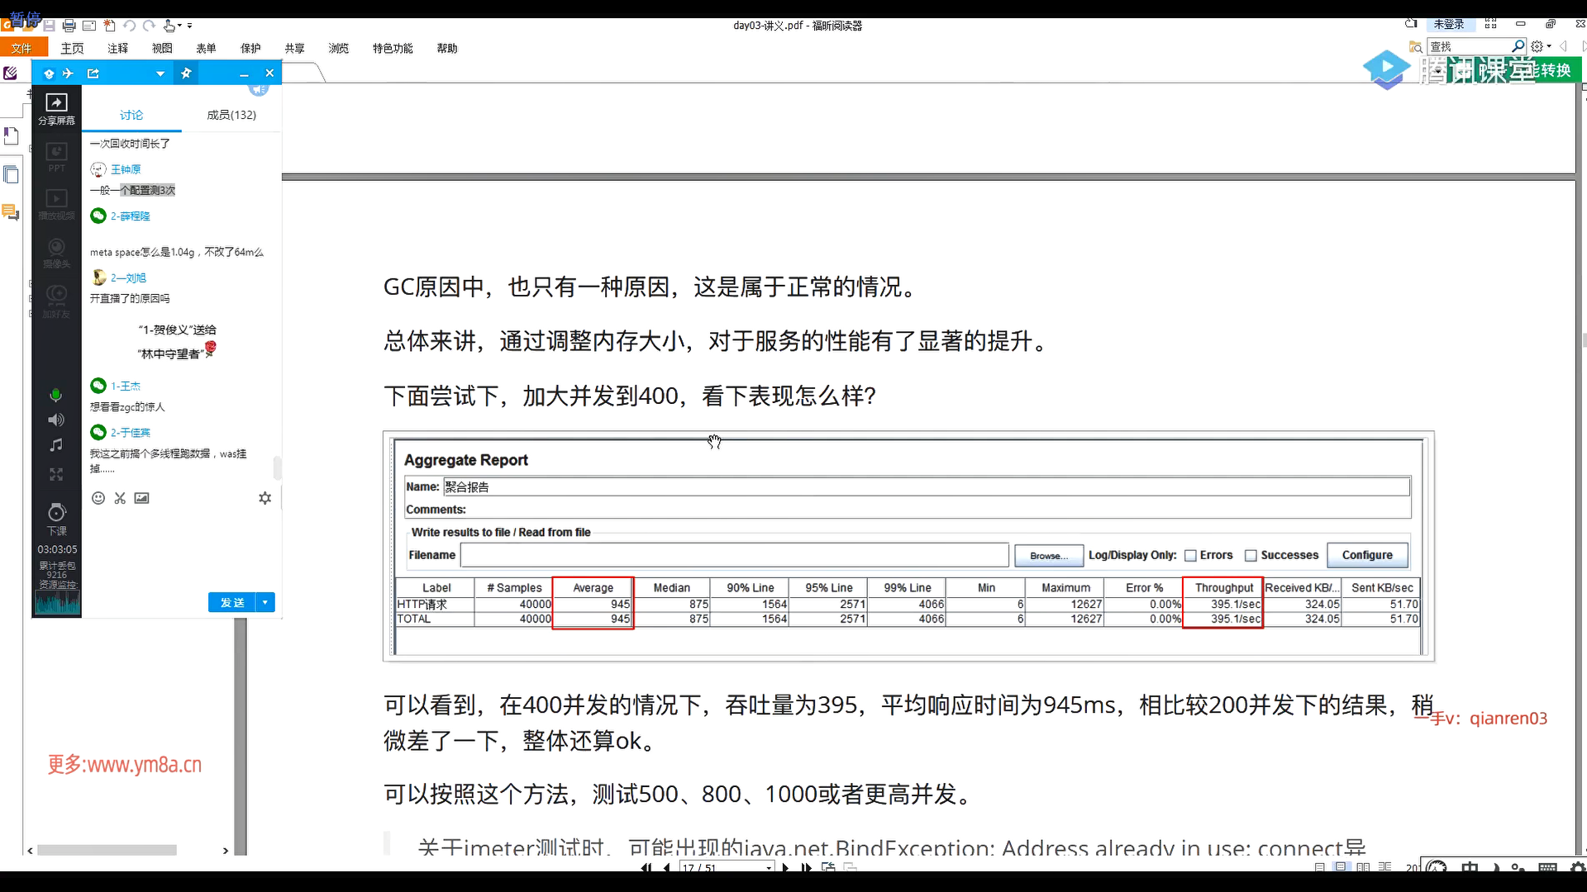Open the hand tool dropdown arrow
Screen dimensions: 1587x892
pos(180,26)
